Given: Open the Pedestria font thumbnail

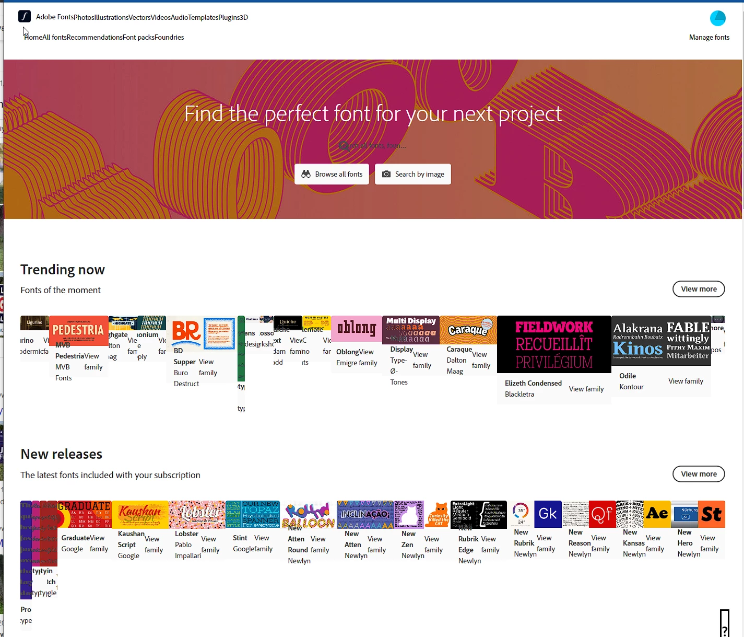Looking at the screenshot, I should pos(79,330).
